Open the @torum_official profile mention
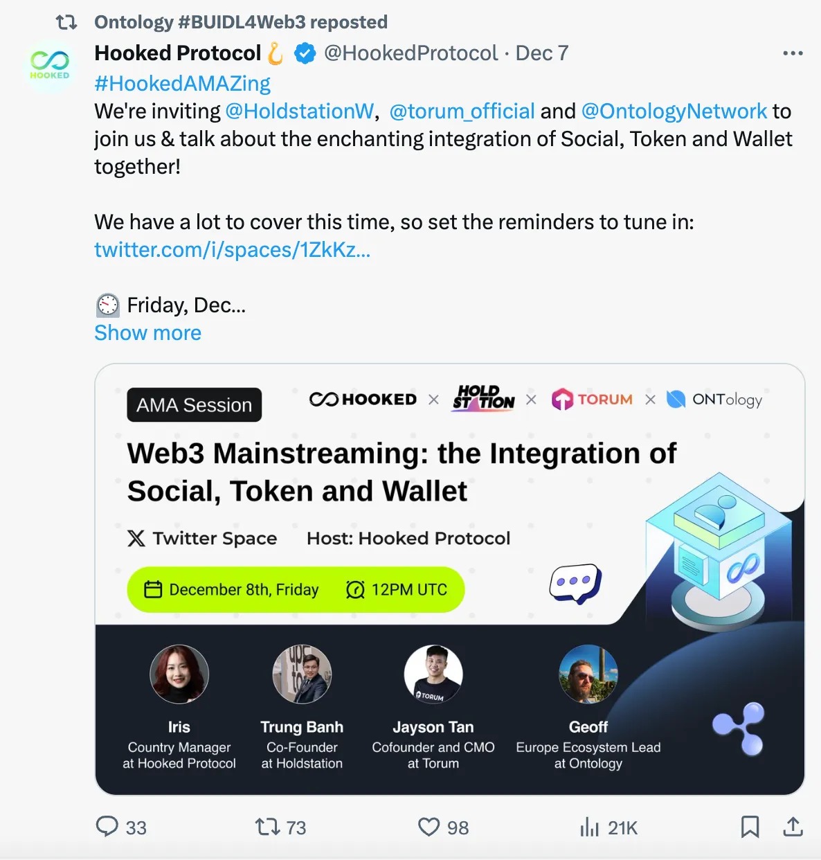821x860 pixels. click(462, 111)
